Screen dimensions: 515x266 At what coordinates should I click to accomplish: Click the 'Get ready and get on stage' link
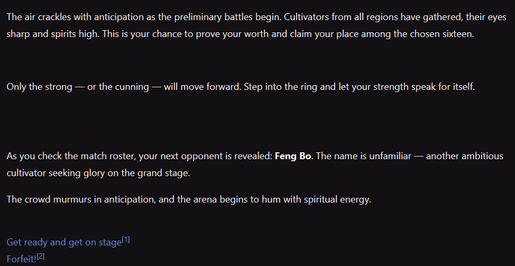64,242
